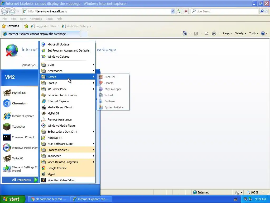This screenshot has width=270, height=203.
Task: Open the Safety dropdown menu
Action: point(240,33)
